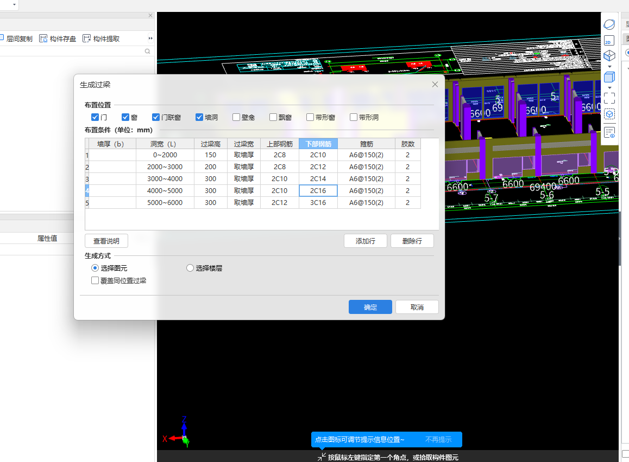Open the arrow below the solid cube icon
The image size is (629, 462).
610,87
